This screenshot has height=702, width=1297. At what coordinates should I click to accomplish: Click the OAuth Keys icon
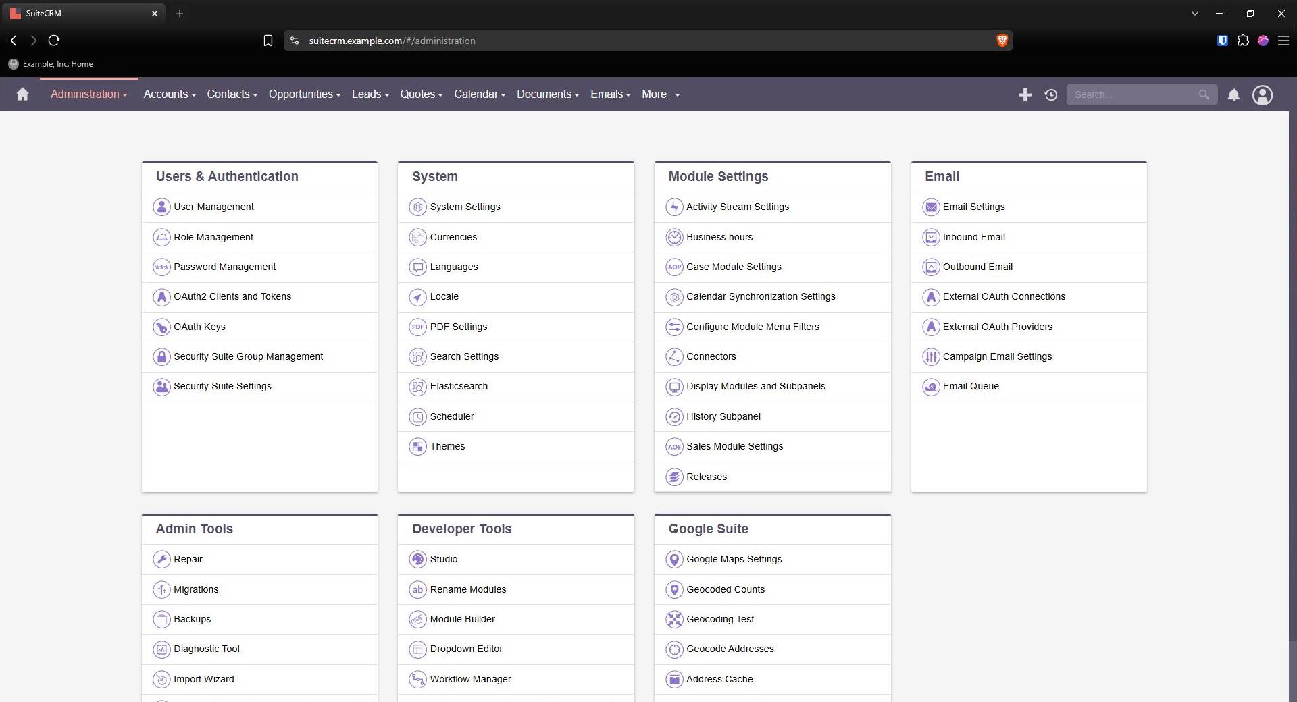(161, 327)
